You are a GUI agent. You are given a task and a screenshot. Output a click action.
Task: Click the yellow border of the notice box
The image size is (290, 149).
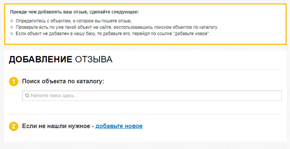click(x=144, y=4)
